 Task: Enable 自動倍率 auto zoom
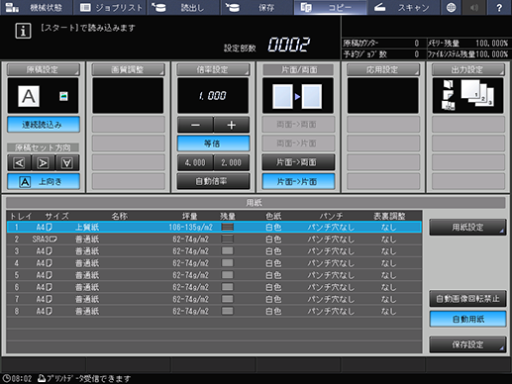click(213, 181)
